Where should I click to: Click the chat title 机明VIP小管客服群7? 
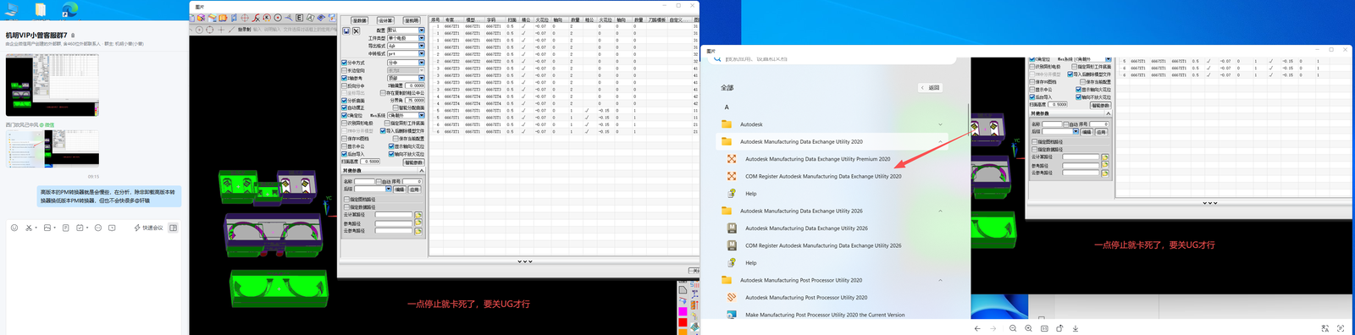tap(36, 36)
